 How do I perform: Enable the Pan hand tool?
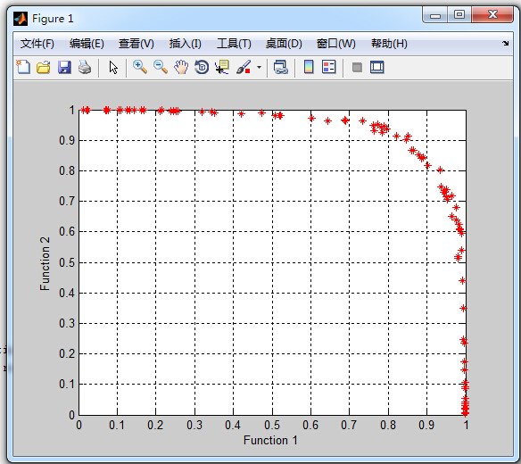pyautogui.click(x=181, y=67)
